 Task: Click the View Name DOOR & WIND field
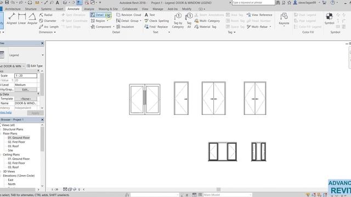tap(26, 103)
